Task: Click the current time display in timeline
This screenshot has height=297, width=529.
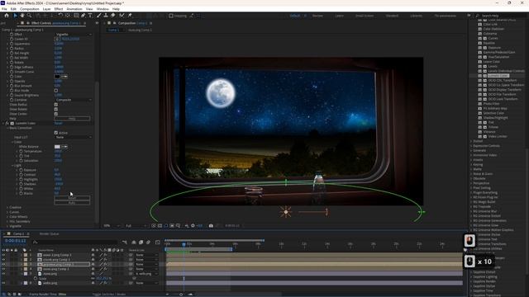Action: [x=15, y=241]
